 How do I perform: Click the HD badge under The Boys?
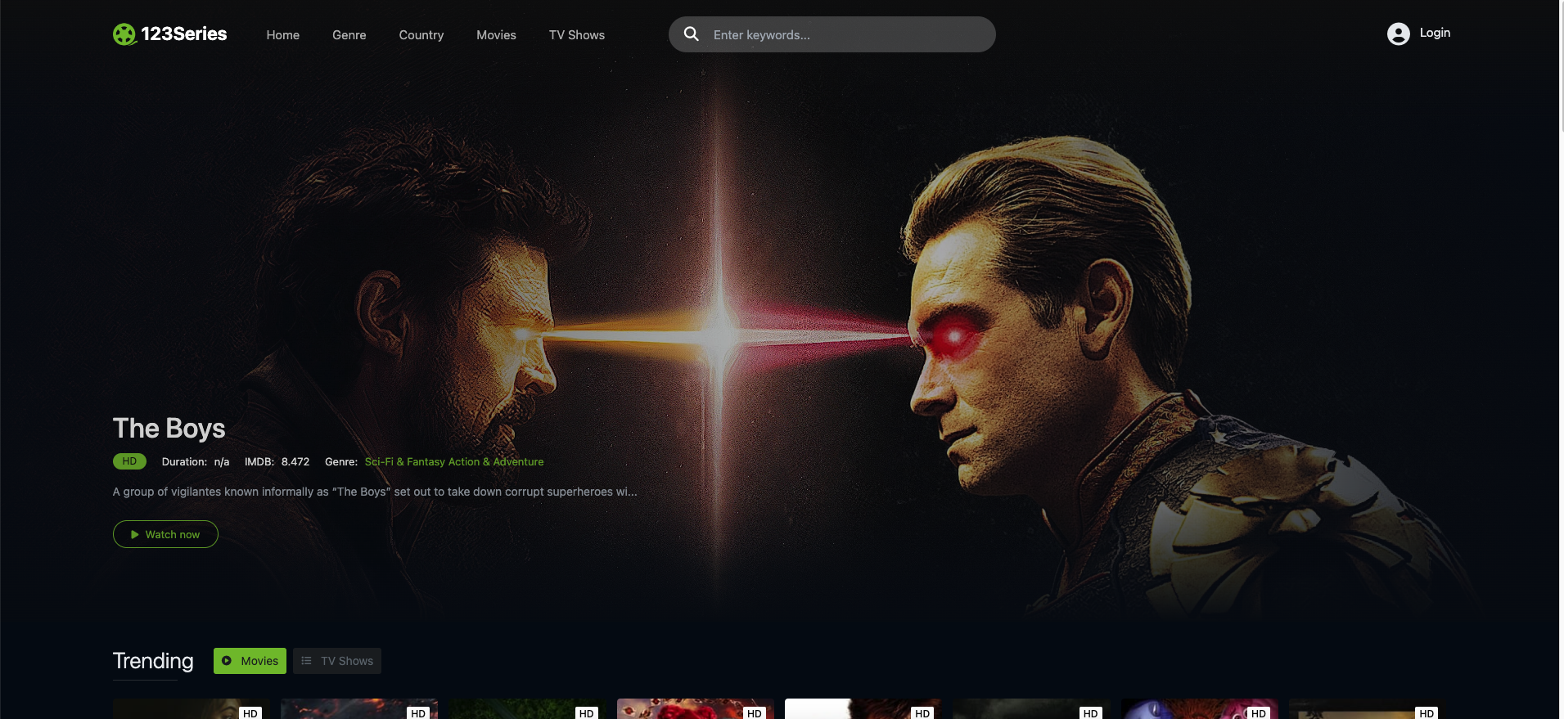coord(129,461)
